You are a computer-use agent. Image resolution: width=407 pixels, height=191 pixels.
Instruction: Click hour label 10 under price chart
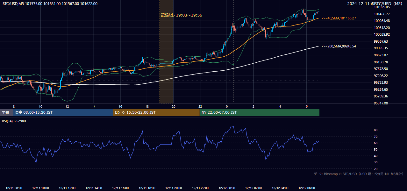coord(40,106)
